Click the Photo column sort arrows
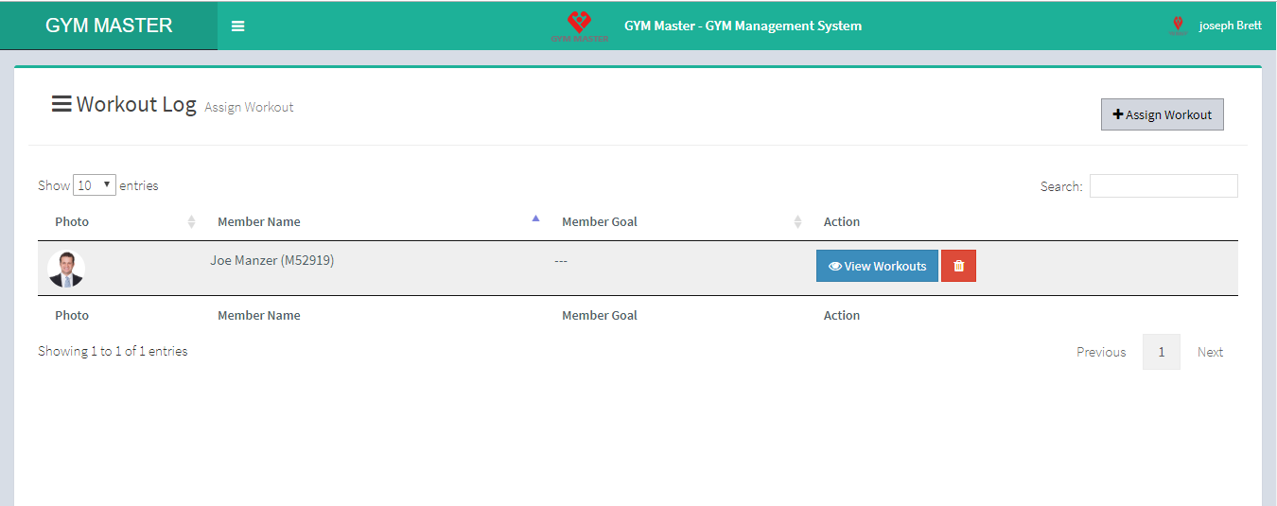The height and width of the screenshot is (506, 1277). click(x=192, y=222)
